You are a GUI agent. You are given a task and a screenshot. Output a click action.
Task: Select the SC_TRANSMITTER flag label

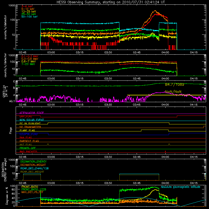point(30,127)
